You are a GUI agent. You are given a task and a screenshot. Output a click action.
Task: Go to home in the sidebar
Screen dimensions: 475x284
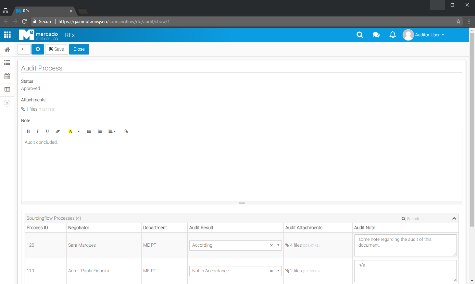(x=7, y=50)
